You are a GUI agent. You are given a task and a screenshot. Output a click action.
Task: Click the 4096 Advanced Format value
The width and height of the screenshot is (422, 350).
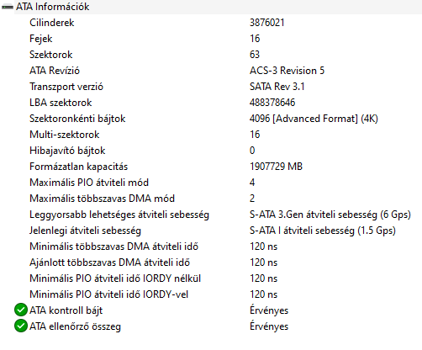click(314, 119)
